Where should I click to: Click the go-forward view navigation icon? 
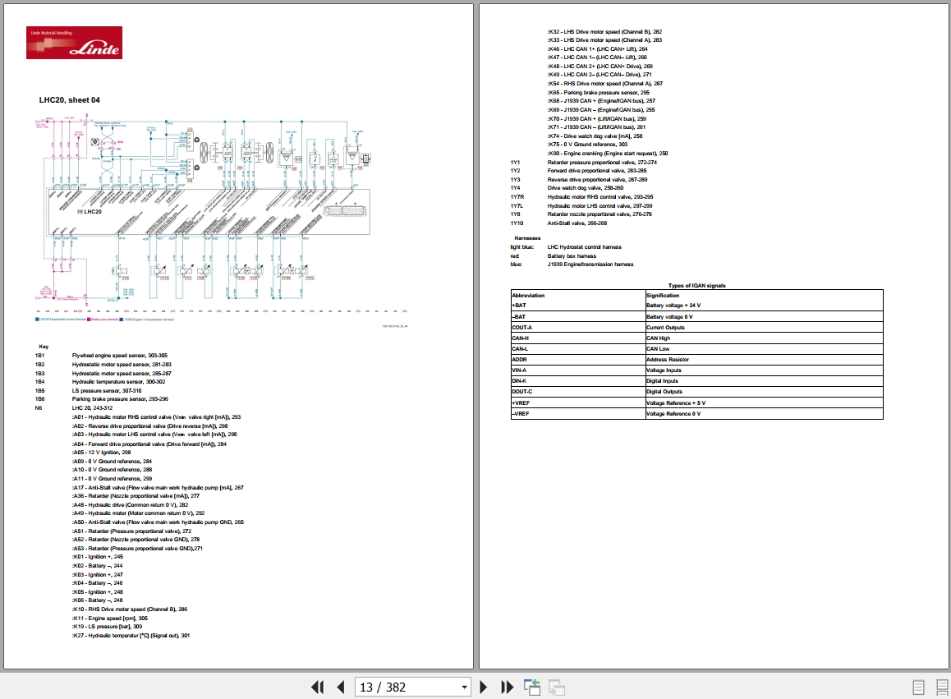556,687
